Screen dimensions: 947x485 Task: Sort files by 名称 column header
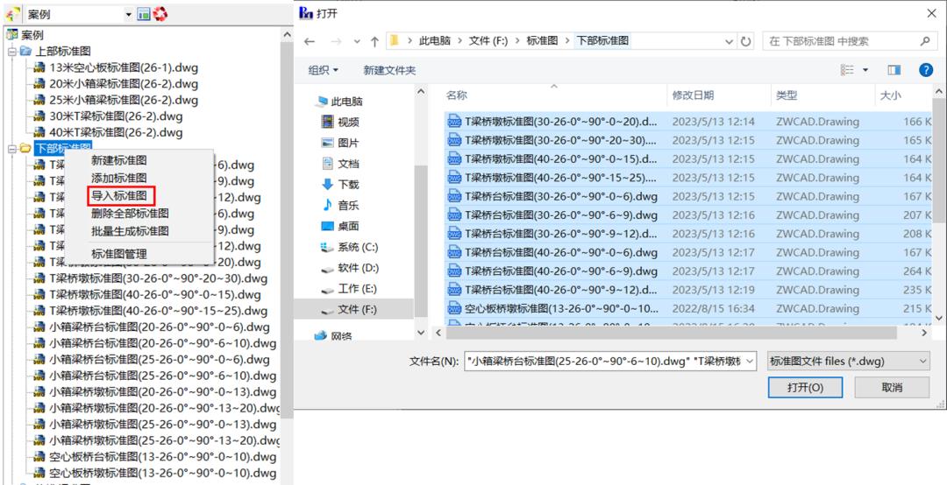pos(457,95)
